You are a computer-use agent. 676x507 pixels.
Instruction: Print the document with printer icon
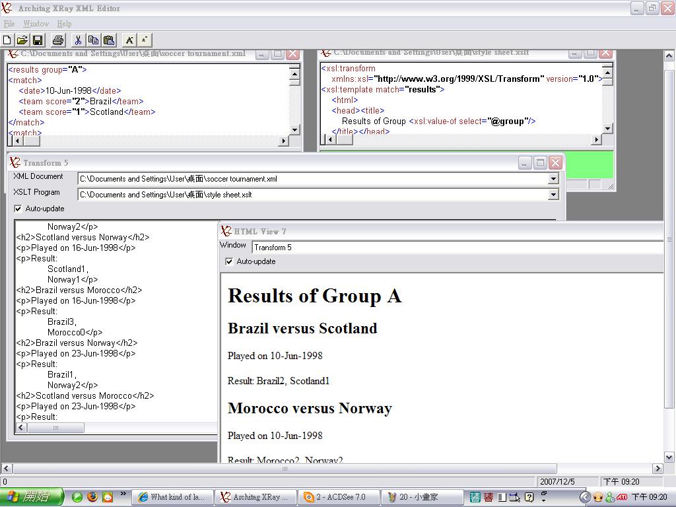click(58, 40)
